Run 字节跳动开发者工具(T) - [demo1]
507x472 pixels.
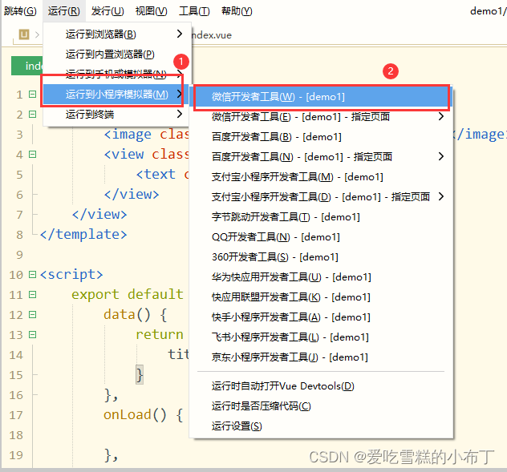pos(322,217)
